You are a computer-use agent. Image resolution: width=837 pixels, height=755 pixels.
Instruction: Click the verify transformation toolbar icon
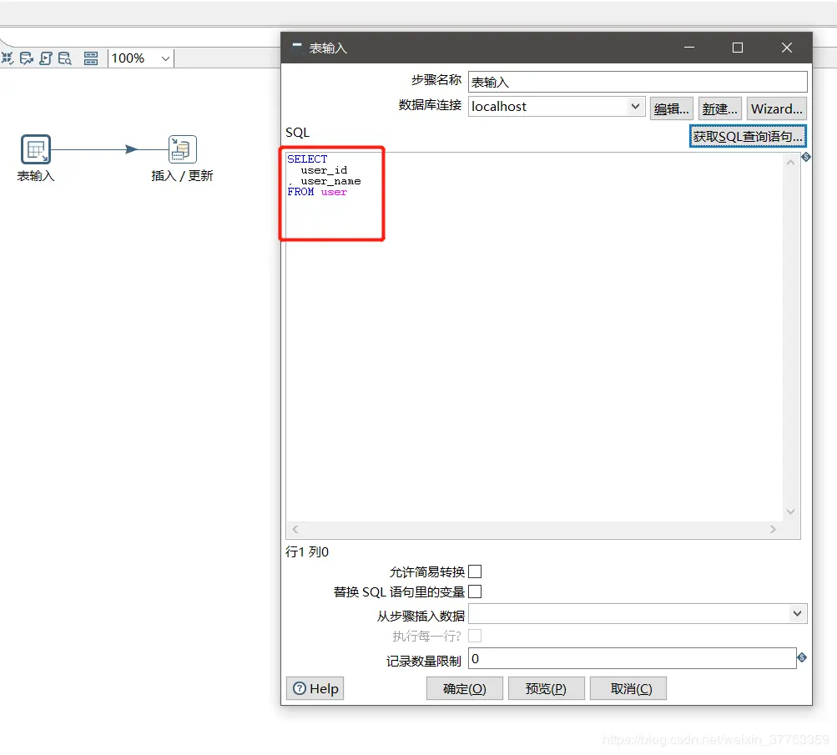click(x=8, y=58)
